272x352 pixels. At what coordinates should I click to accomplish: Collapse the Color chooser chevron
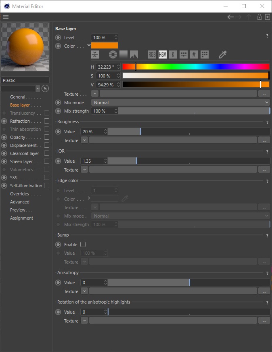(89, 45)
